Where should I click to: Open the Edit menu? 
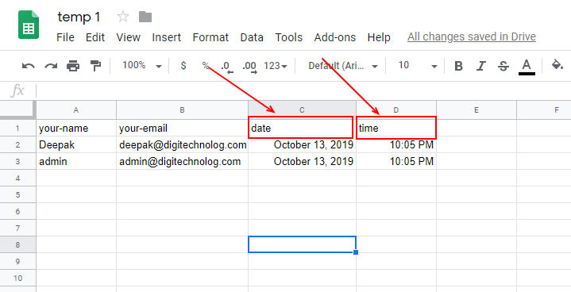95,37
